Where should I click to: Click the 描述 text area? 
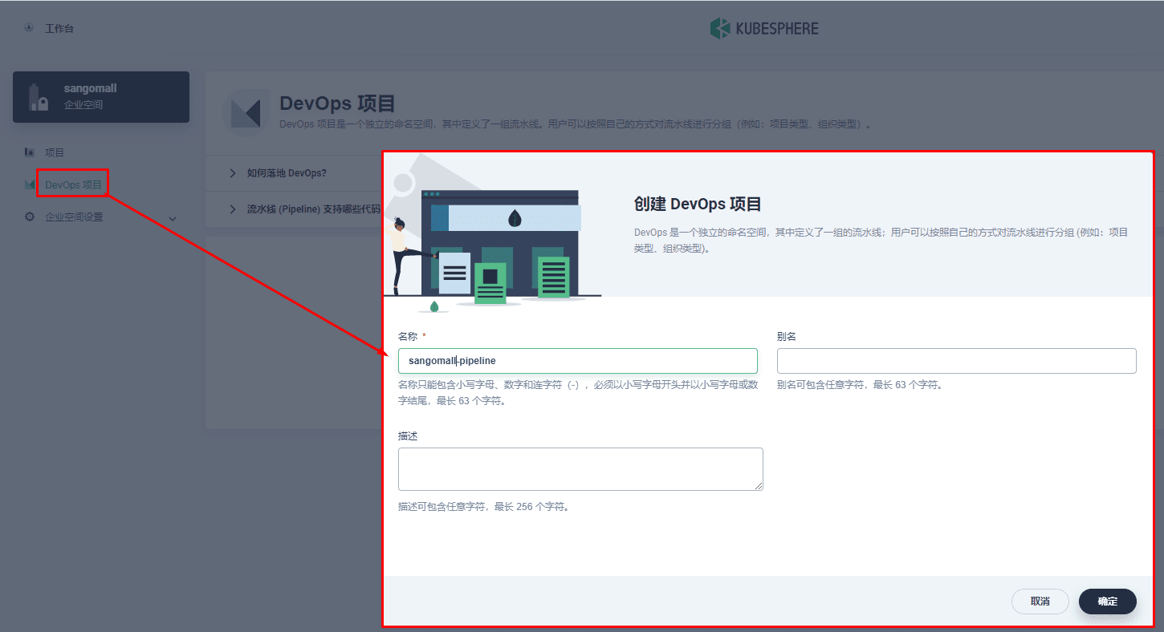(580, 469)
